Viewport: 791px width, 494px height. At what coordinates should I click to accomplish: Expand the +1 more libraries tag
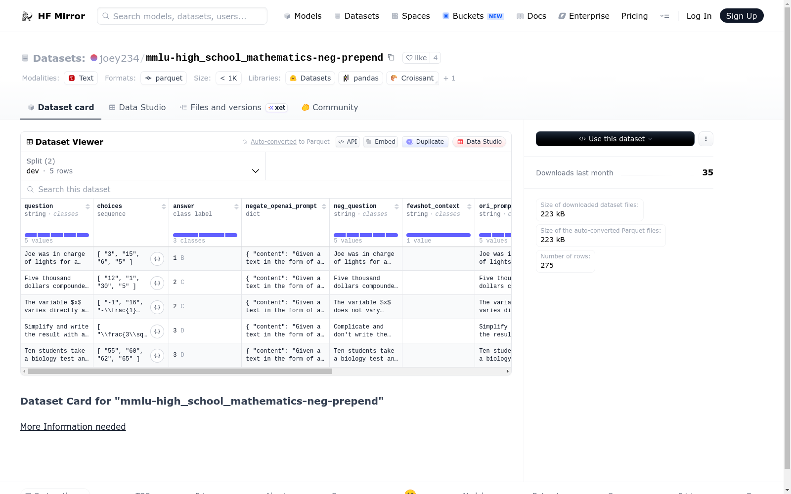449,78
